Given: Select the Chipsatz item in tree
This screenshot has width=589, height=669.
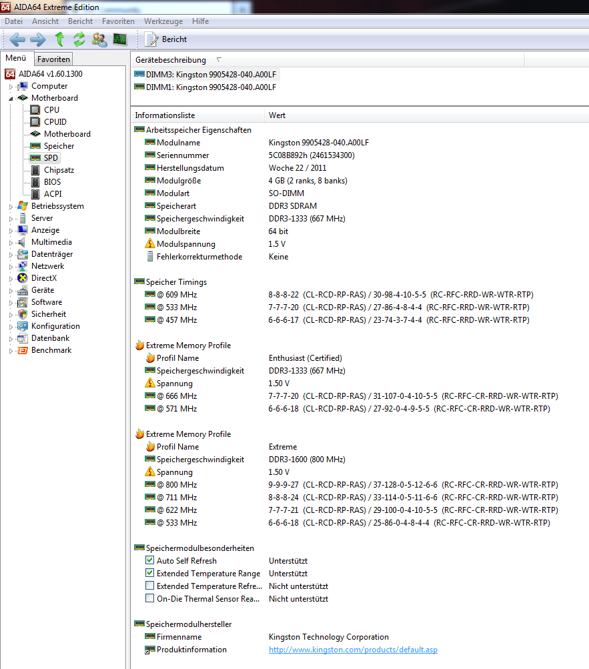Looking at the screenshot, I should pyautogui.click(x=59, y=170).
